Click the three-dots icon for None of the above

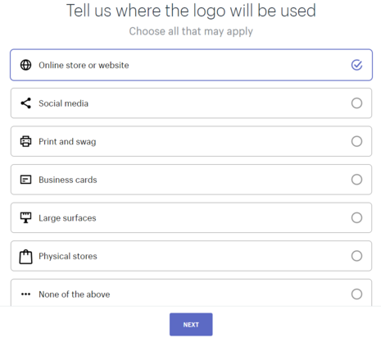[26, 295]
